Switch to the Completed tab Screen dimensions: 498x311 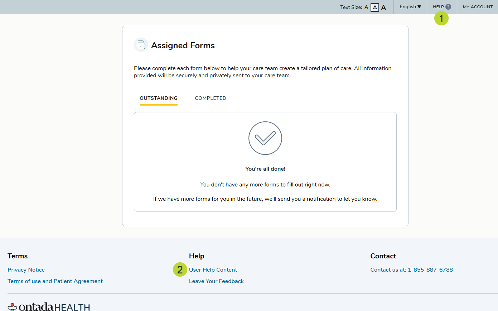[211, 98]
